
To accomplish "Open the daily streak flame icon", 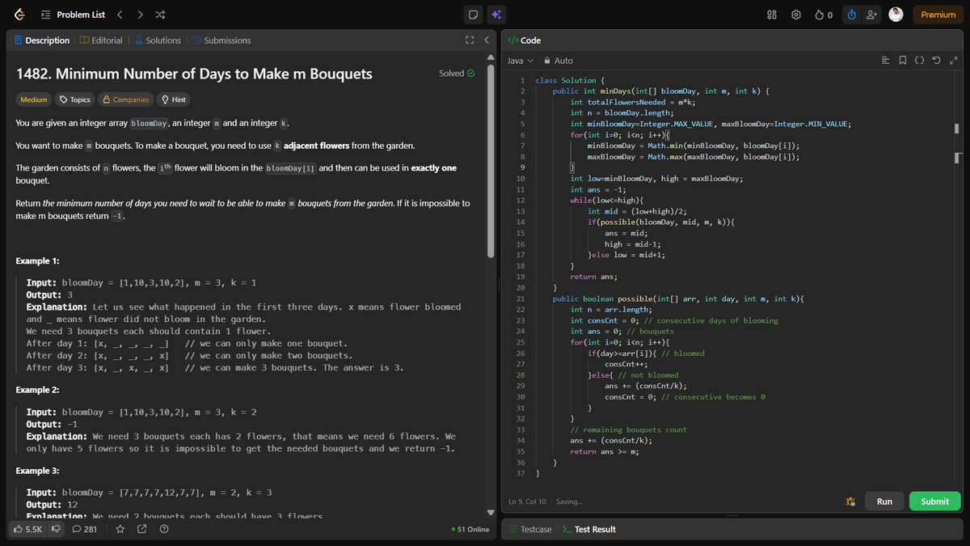I will click(819, 14).
